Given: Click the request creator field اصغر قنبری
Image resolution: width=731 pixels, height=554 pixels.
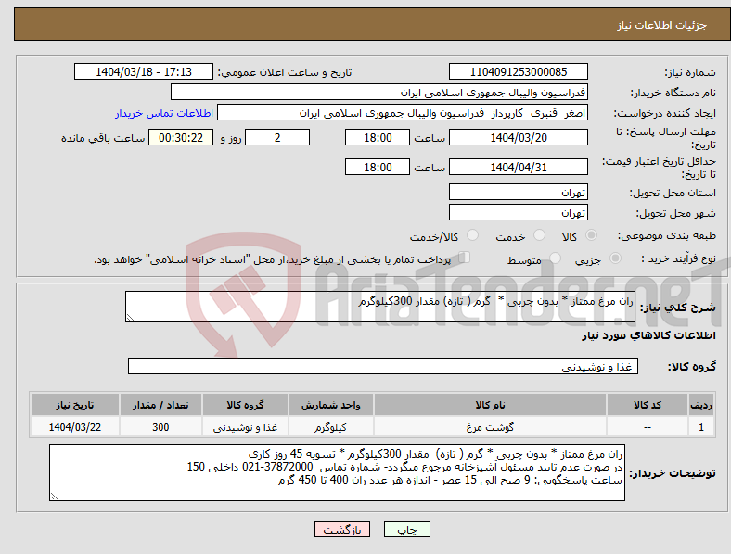Looking at the screenshot, I should (x=403, y=113).
